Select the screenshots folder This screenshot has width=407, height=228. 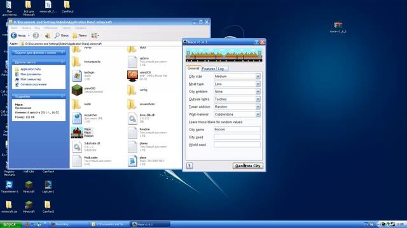[141, 104]
